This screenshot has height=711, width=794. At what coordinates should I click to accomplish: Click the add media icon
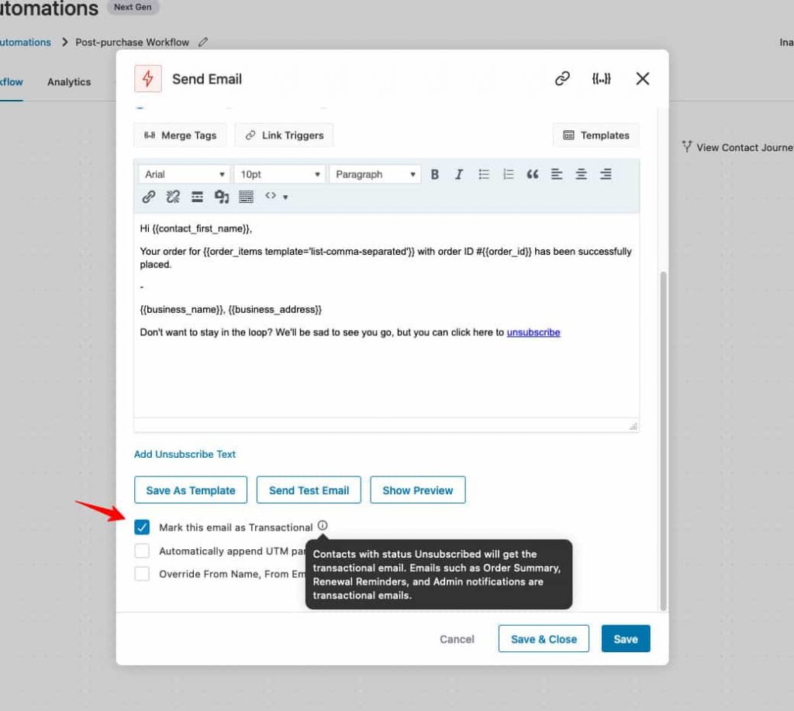point(221,197)
